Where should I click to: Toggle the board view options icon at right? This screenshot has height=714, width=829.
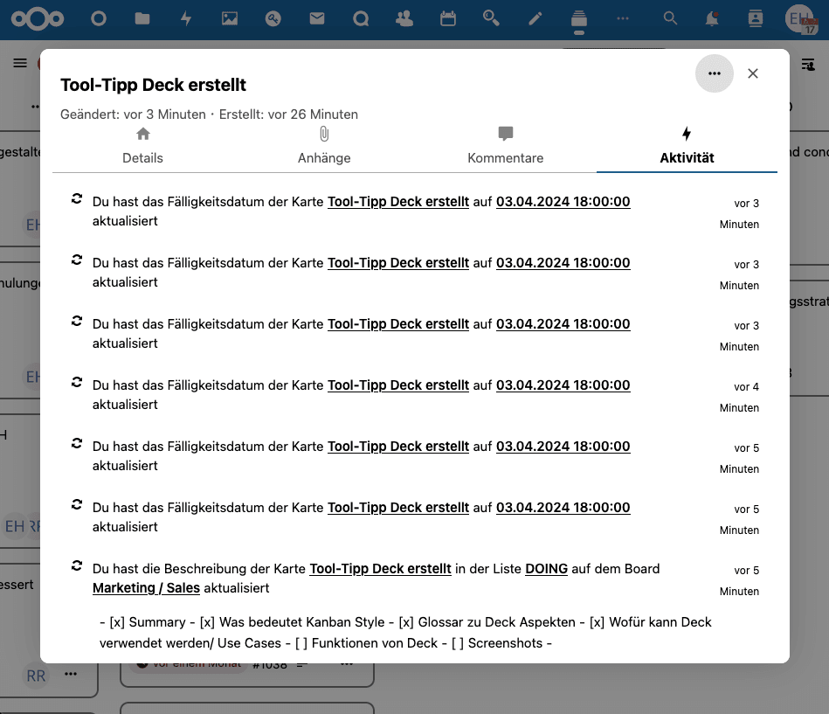[809, 63]
